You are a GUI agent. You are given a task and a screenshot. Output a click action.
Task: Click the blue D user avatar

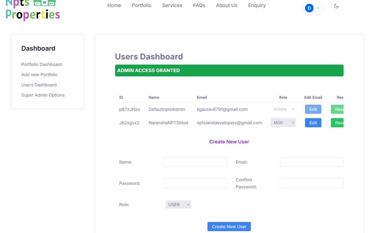coord(309,8)
